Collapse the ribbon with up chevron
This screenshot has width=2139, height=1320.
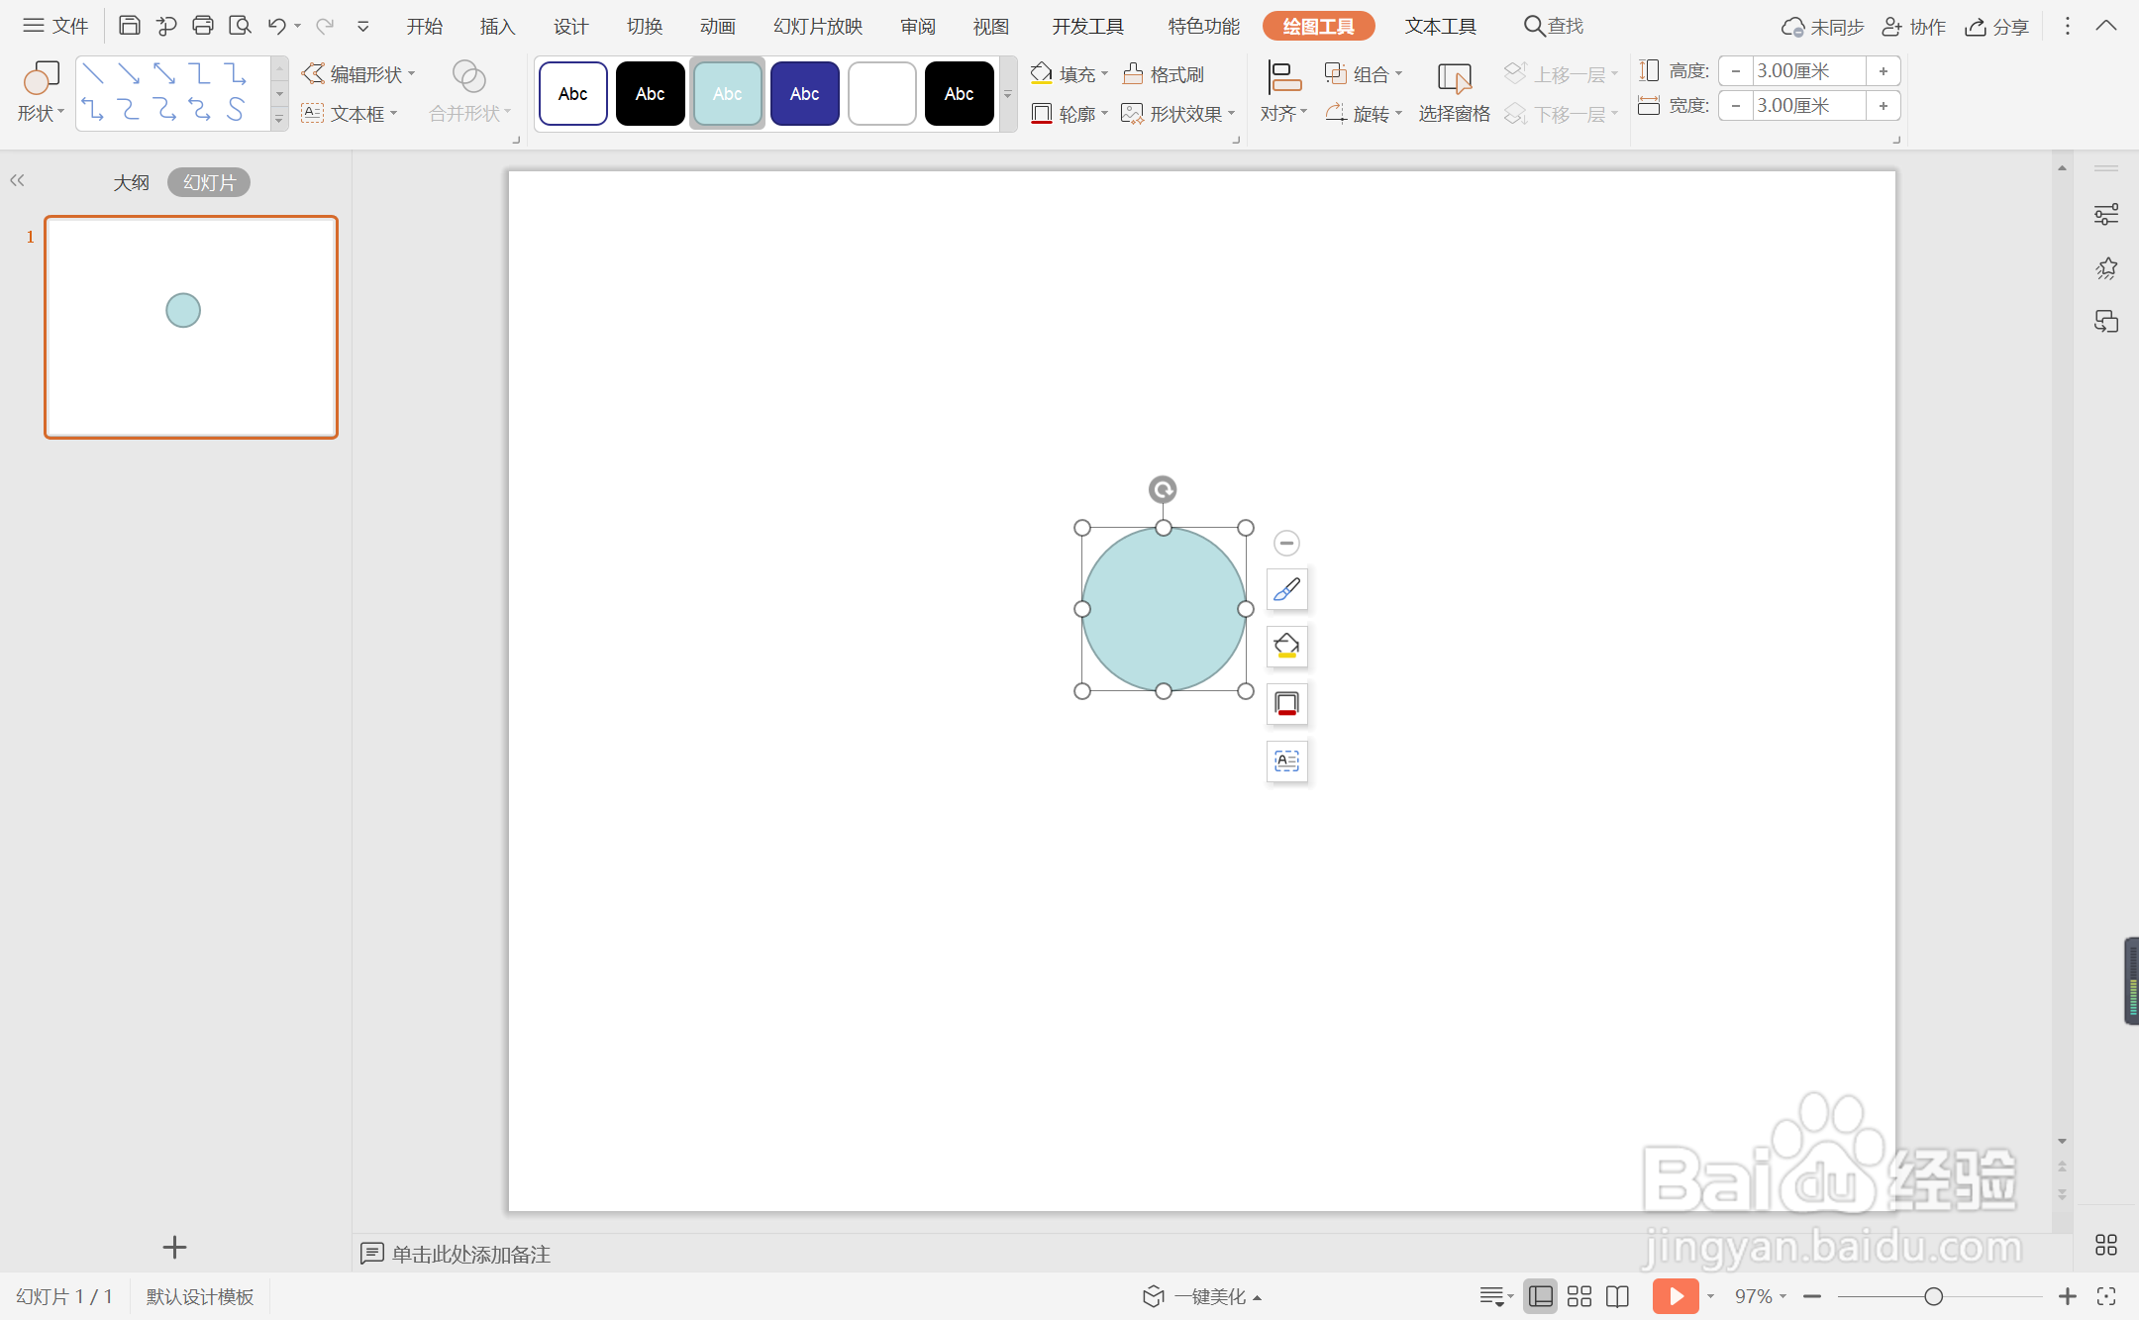(2106, 26)
